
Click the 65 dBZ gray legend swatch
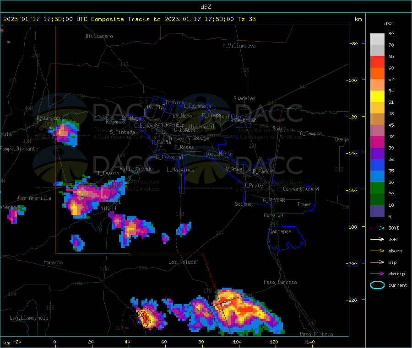377,51
